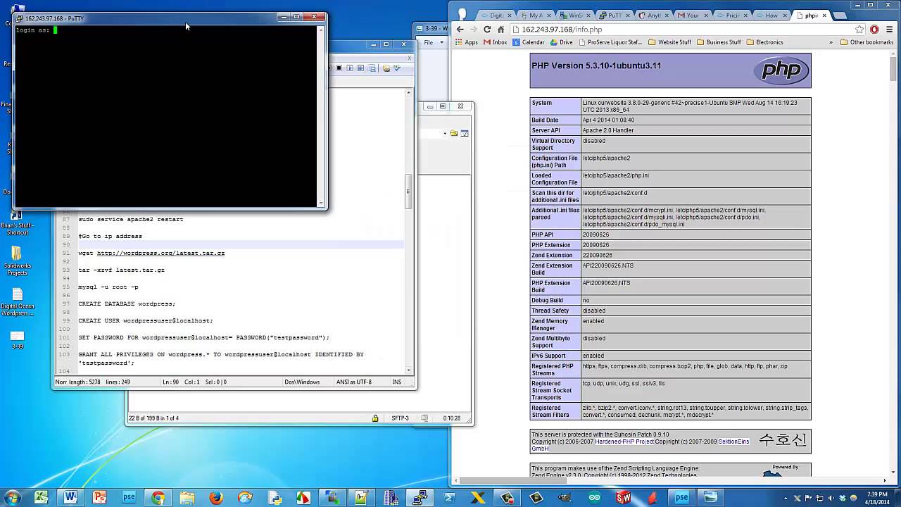
Task: Click the Chrome home icon
Action: point(500,30)
